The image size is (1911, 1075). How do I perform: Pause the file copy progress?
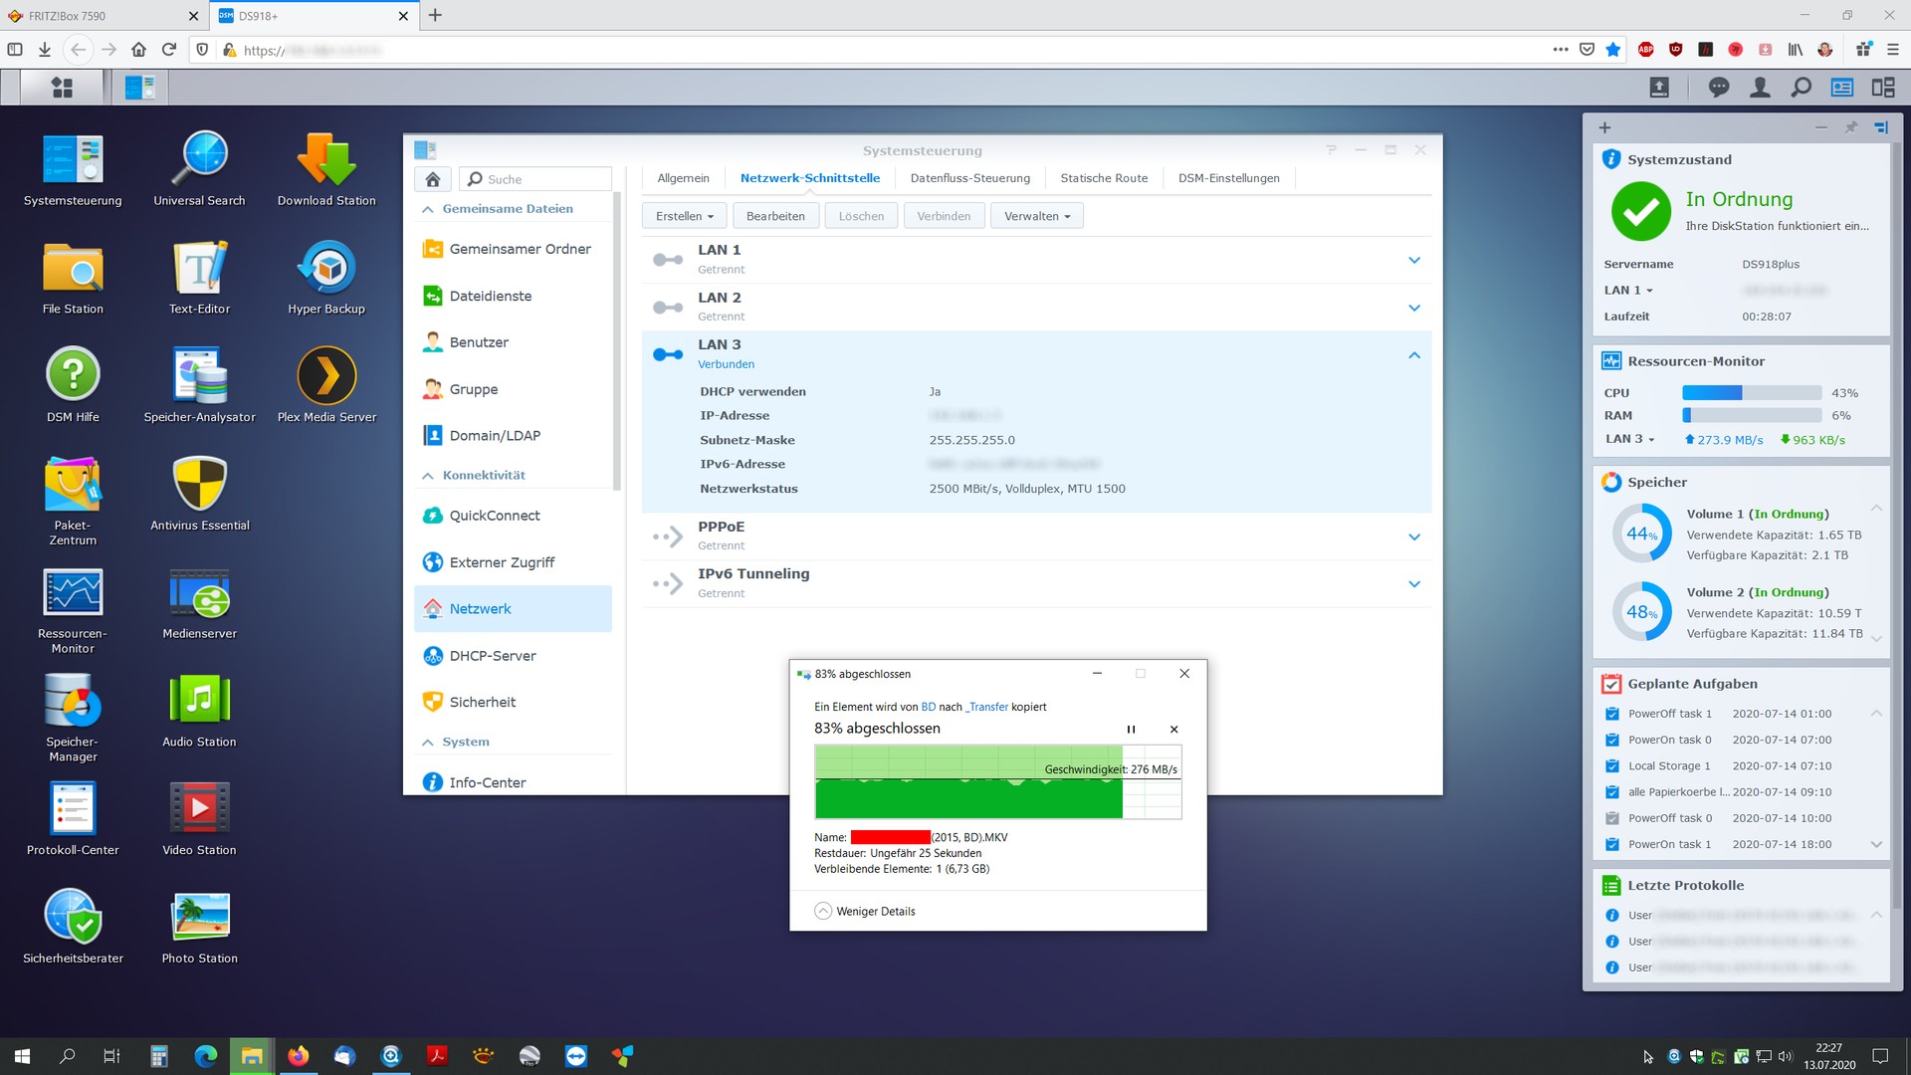coord(1131,730)
